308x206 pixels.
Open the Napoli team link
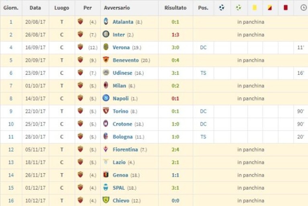pos(120,98)
